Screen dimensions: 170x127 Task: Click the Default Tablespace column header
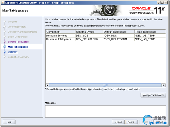coord(119,32)
